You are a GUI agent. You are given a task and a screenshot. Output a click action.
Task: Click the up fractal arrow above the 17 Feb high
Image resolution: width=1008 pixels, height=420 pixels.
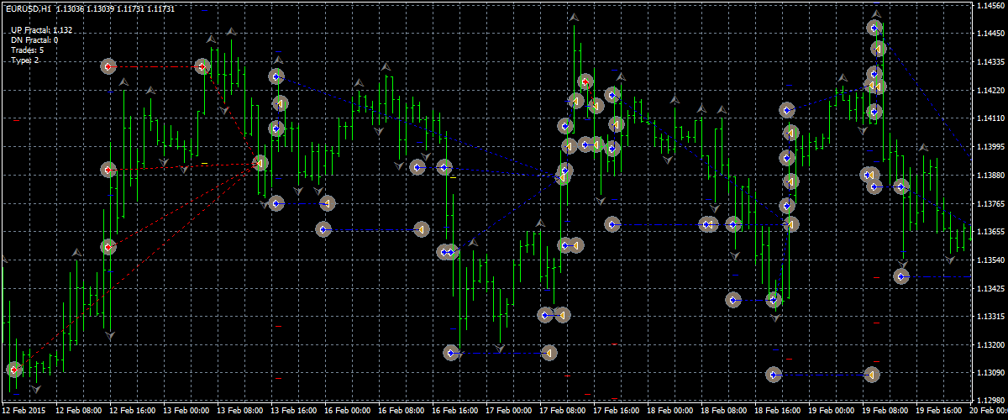(574, 16)
